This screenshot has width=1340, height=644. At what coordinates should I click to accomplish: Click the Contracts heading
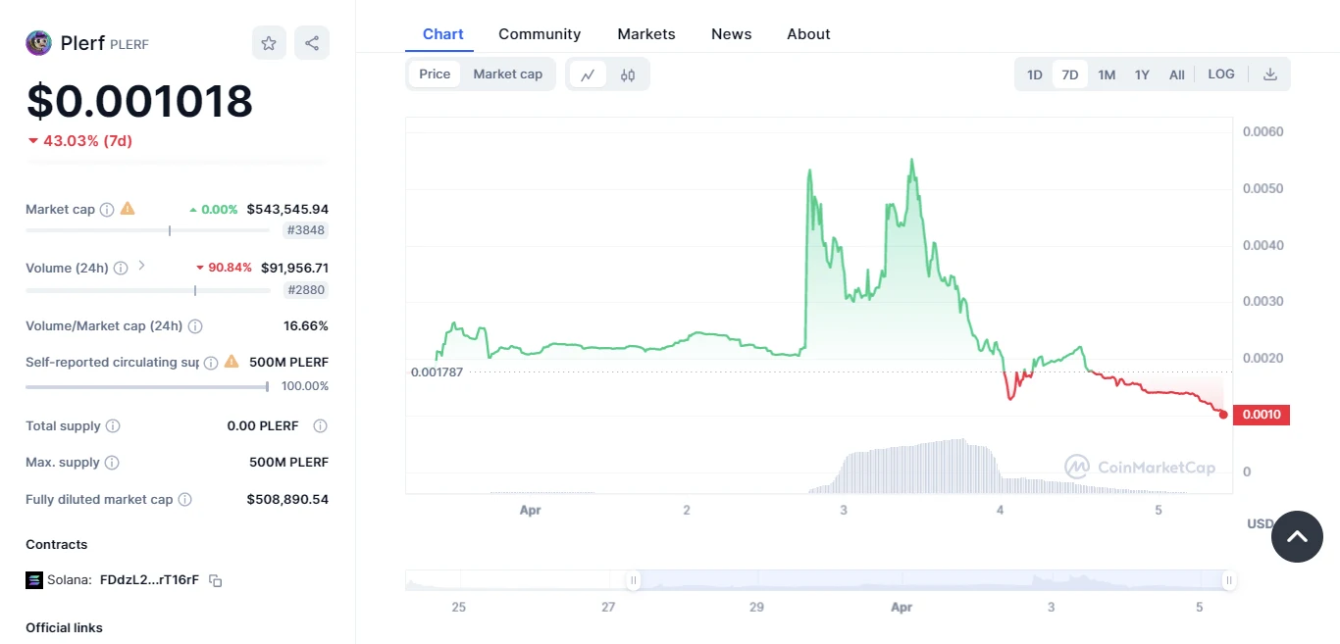tap(56, 545)
